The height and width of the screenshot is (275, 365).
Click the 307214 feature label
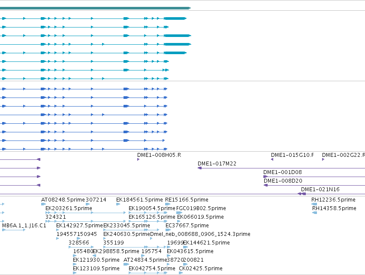(x=96, y=200)
